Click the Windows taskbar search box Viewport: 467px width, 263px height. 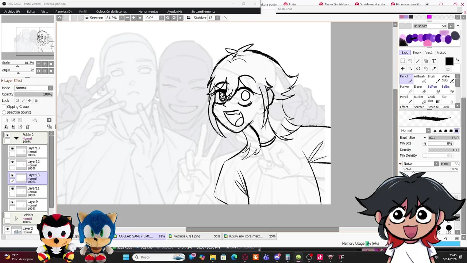[x=159, y=257]
